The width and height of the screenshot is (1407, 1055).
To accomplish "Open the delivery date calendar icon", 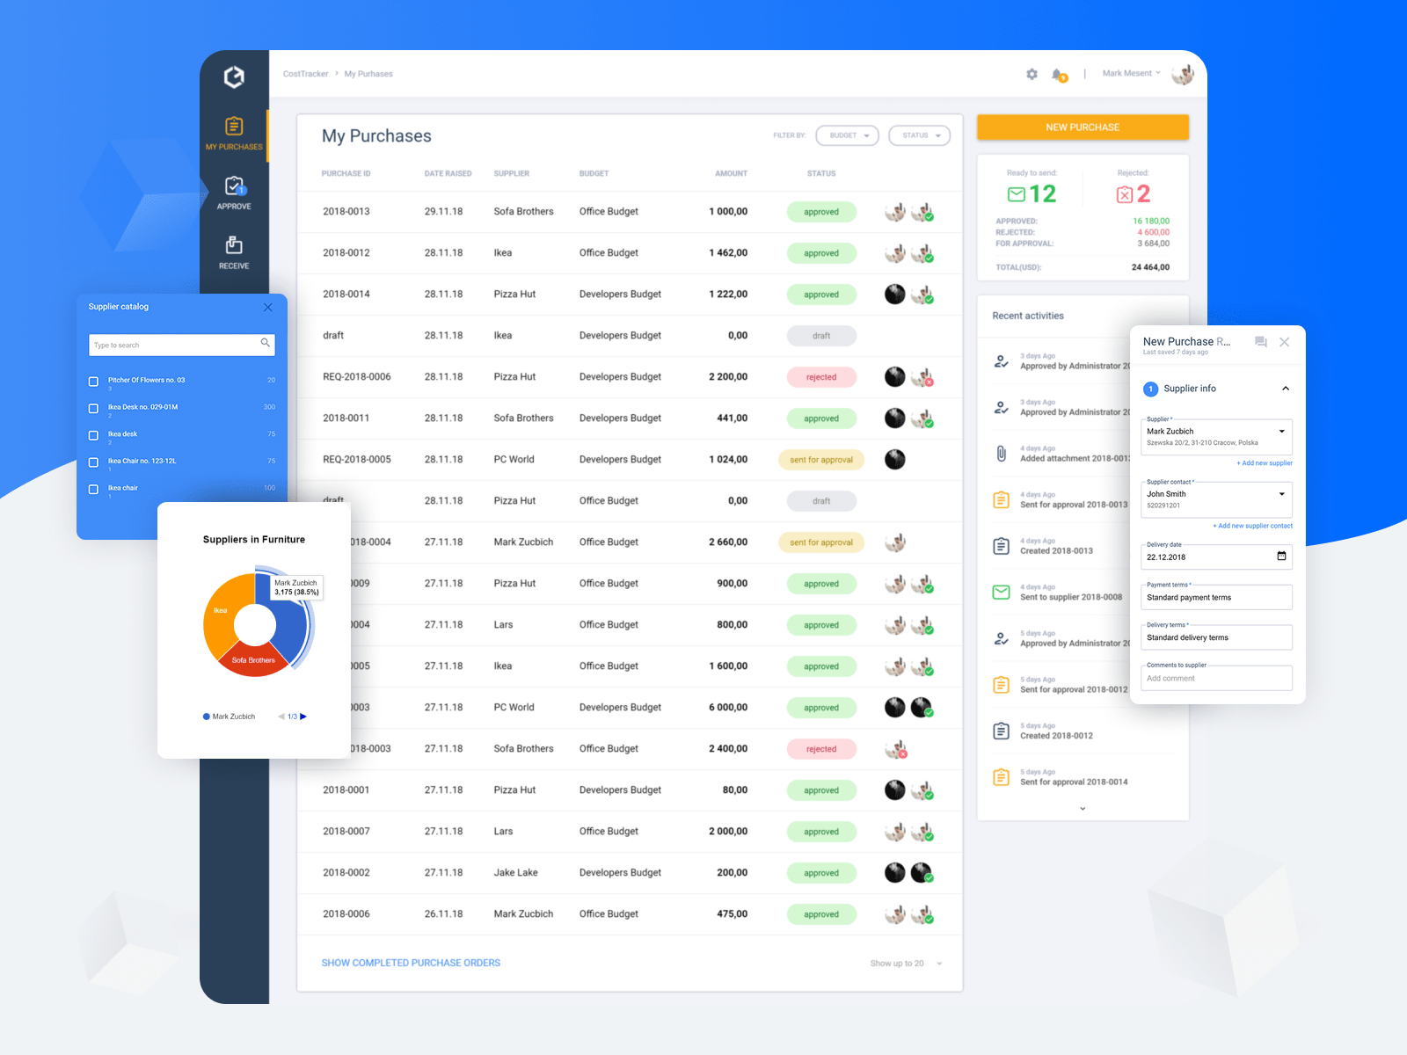I will (1281, 556).
